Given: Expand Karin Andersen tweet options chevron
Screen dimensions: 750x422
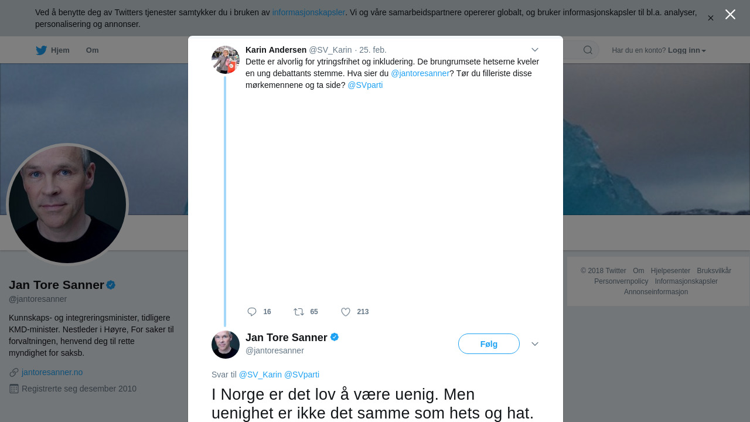Looking at the screenshot, I should pos(535,50).
